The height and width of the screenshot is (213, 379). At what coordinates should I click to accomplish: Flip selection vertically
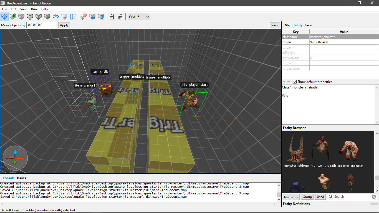(x=101, y=17)
